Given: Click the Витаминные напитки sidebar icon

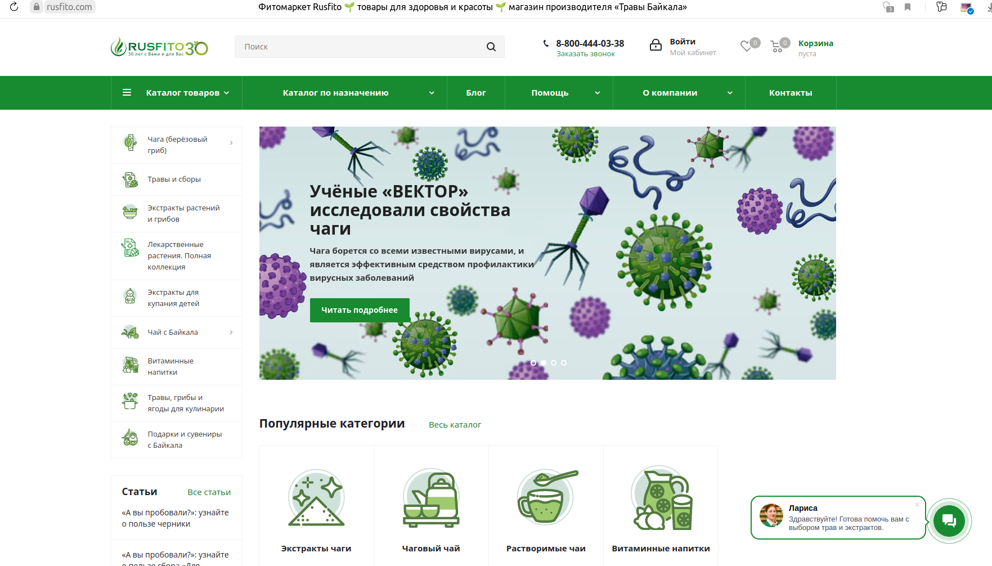Looking at the screenshot, I should pyautogui.click(x=130, y=365).
